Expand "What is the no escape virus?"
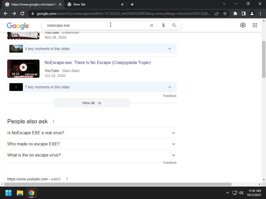Image resolution: width=266 pixels, height=199 pixels. tap(92, 155)
